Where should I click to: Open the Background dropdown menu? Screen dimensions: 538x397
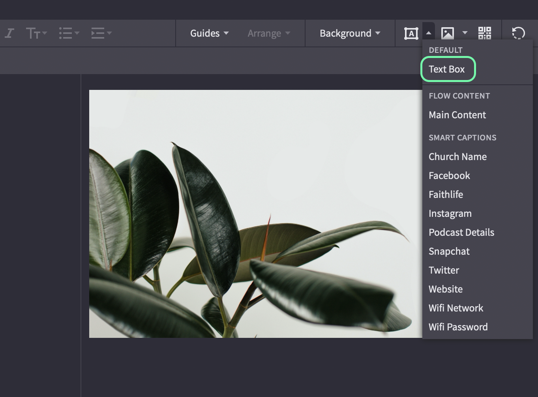click(350, 33)
